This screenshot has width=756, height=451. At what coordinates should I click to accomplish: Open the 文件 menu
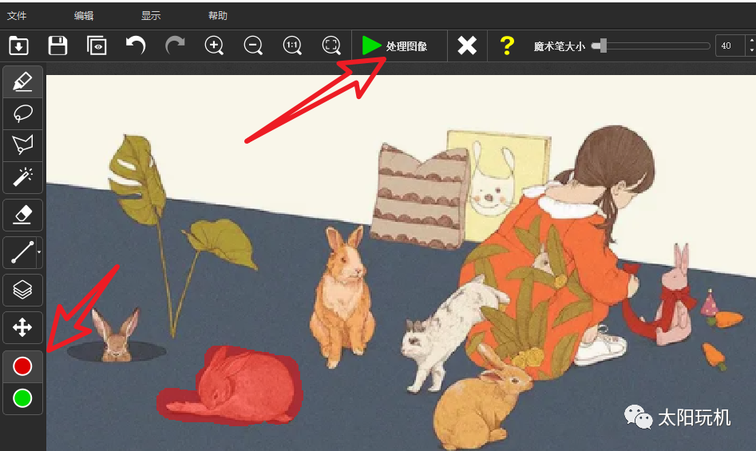17,15
